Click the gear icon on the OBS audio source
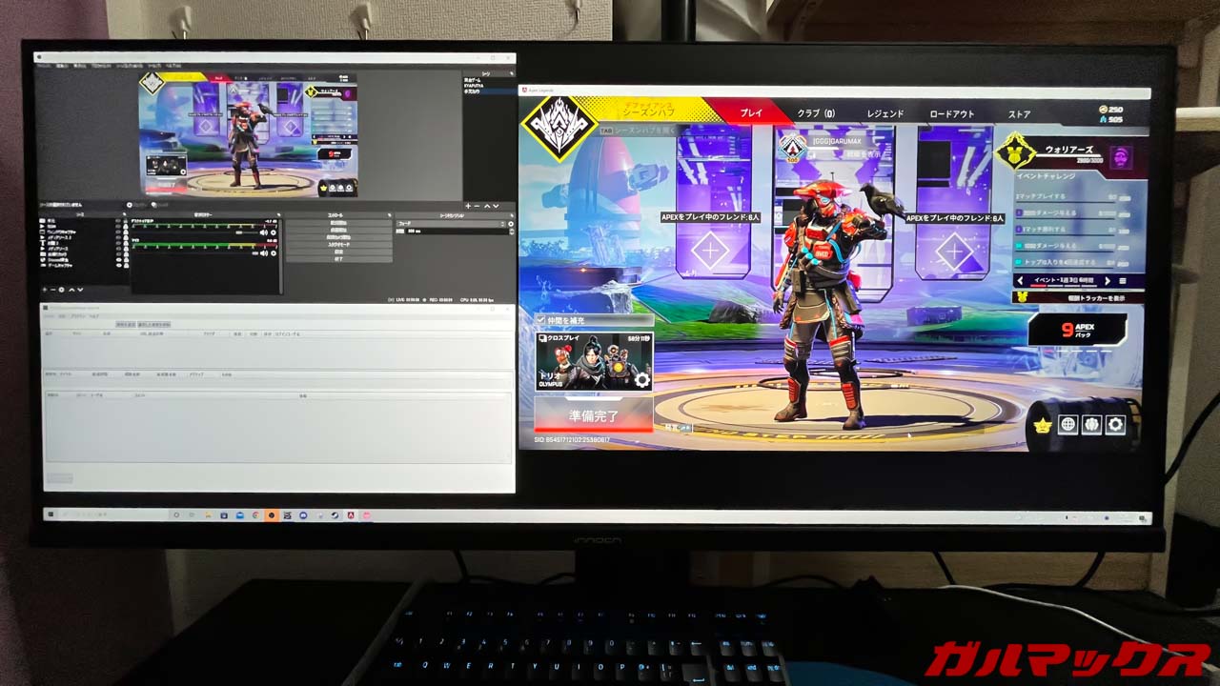Screen dimensions: 1220x686 [x=274, y=233]
